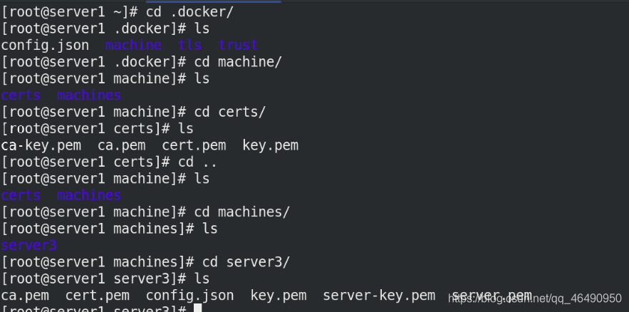
Task: Click ca.pem in the certs listing
Action: click(x=122, y=145)
